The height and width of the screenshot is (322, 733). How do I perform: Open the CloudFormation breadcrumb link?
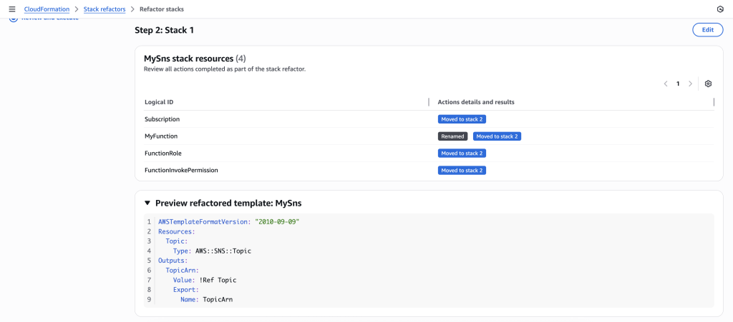(47, 9)
